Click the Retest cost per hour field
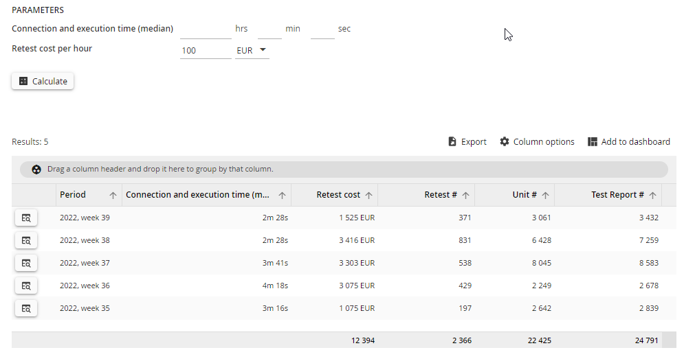The height and width of the screenshot is (361, 684). click(206, 51)
